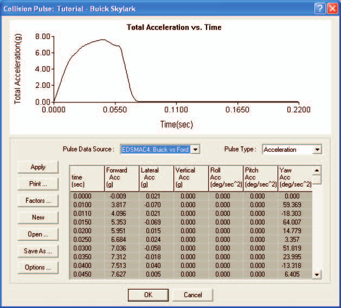Viewport: 341px width, 308px height.
Task: Select time cell 0.0100
Action: (x=87, y=205)
